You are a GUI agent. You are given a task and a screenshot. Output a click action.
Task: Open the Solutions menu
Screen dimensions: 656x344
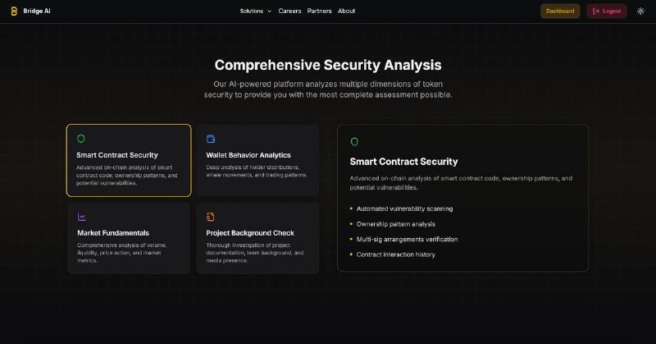click(256, 11)
